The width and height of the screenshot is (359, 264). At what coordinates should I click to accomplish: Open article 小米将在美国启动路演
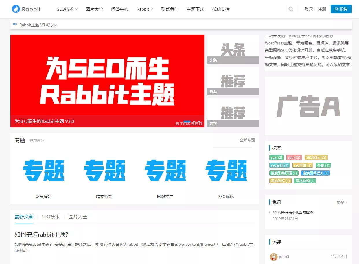click(294, 212)
